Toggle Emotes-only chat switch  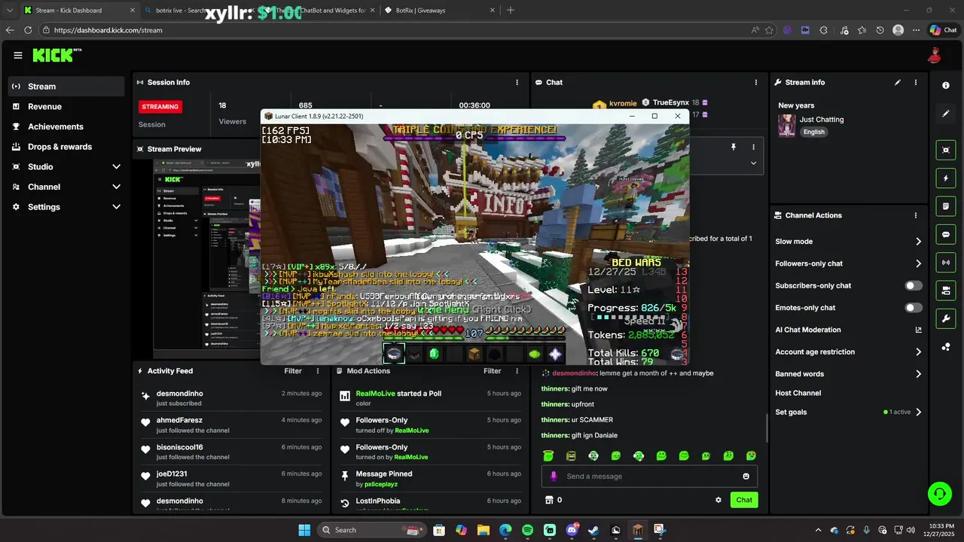[914, 307]
